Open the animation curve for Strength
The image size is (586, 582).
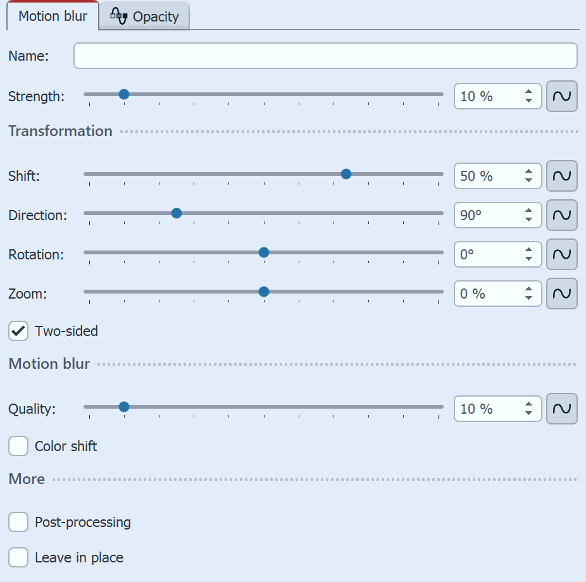pyautogui.click(x=561, y=96)
